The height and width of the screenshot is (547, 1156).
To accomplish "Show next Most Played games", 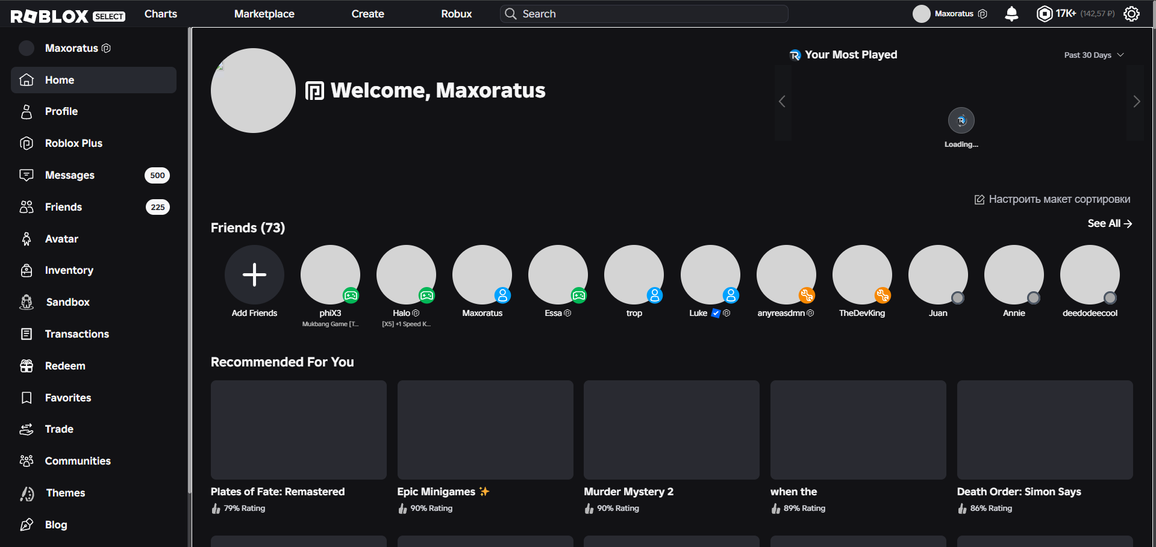I will tap(1136, 102).
